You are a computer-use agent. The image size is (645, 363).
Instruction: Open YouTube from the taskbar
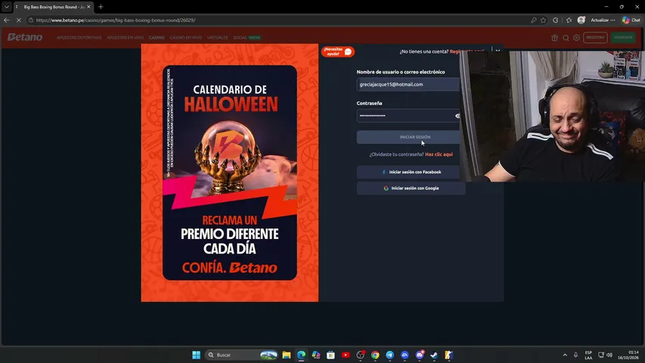click(x=346, y=355)
